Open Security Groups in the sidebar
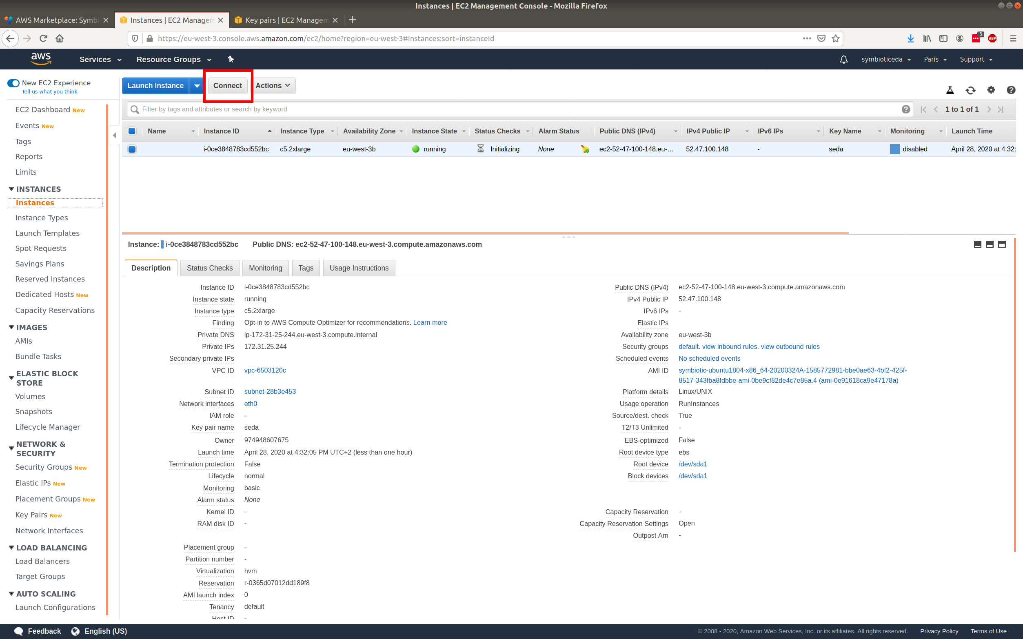The image size is (1023, 639). click(x=44, y=467)
